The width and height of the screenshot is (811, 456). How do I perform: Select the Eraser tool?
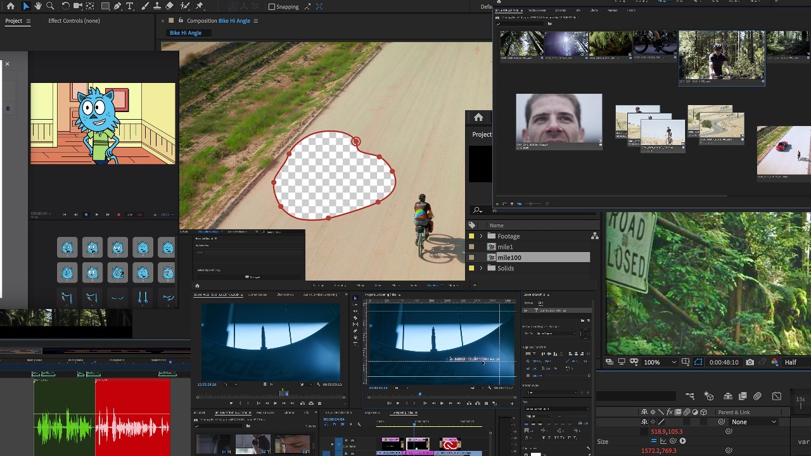(x=169, y=6)
